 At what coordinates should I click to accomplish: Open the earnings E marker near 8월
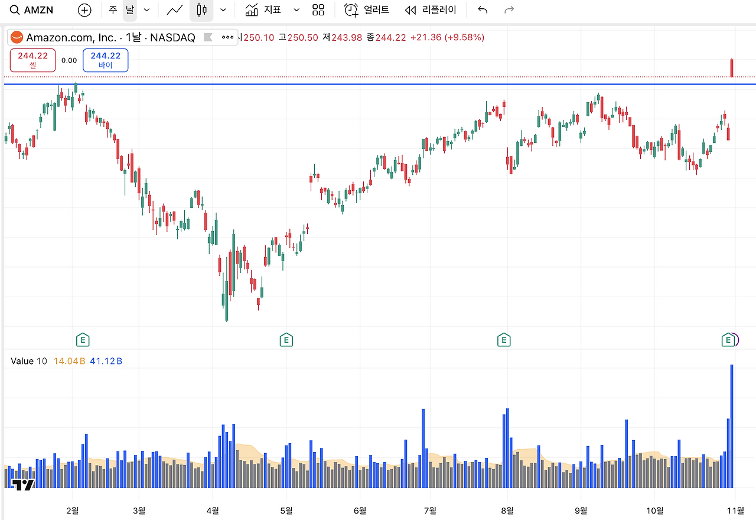pos(504,340)
